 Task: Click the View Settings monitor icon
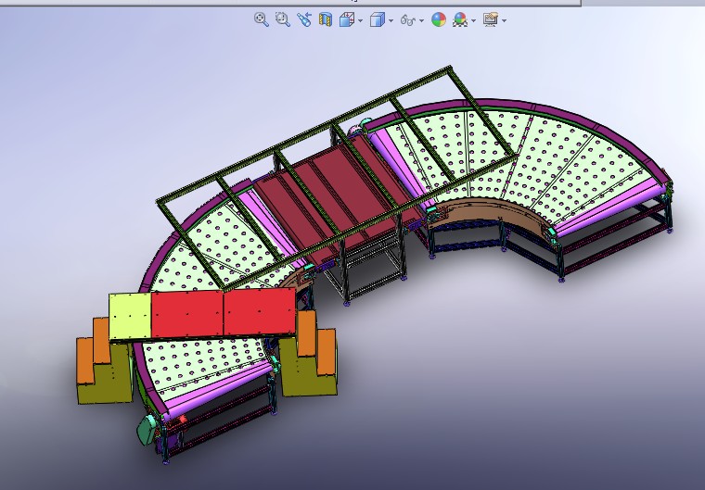[x=491, y=19]
